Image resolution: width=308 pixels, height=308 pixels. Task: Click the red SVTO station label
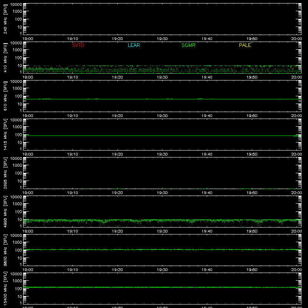click(78, 45)
